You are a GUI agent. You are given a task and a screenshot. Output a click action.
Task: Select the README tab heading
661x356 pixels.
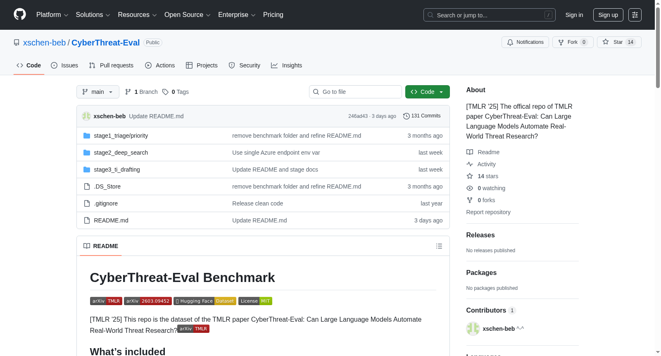(x=101, y=246)
